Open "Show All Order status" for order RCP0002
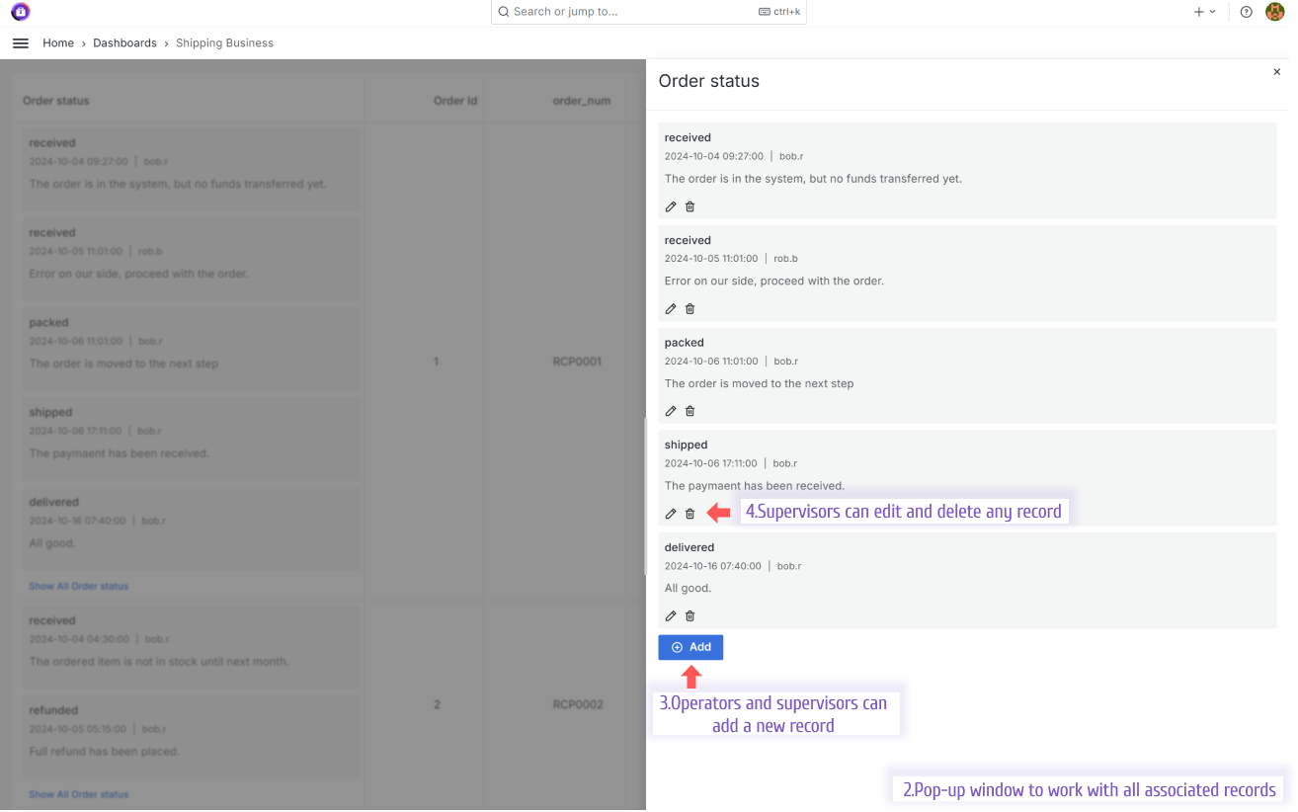Screen dimensions: 1298x812 78,794
